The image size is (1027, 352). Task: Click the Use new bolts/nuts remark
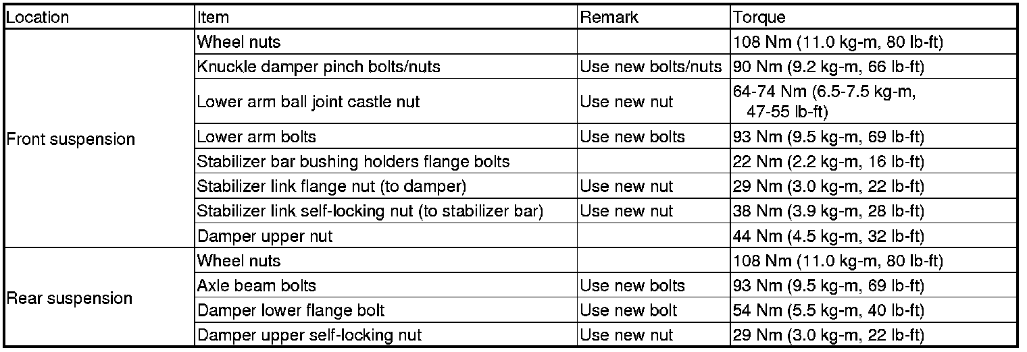click(x=651, y=67)
